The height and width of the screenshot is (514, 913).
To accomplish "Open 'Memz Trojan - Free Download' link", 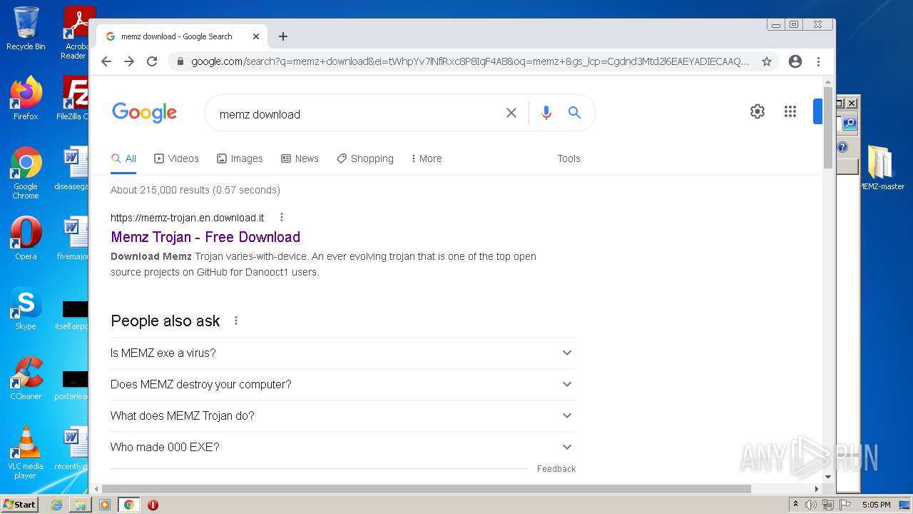I will click(205, 237).
